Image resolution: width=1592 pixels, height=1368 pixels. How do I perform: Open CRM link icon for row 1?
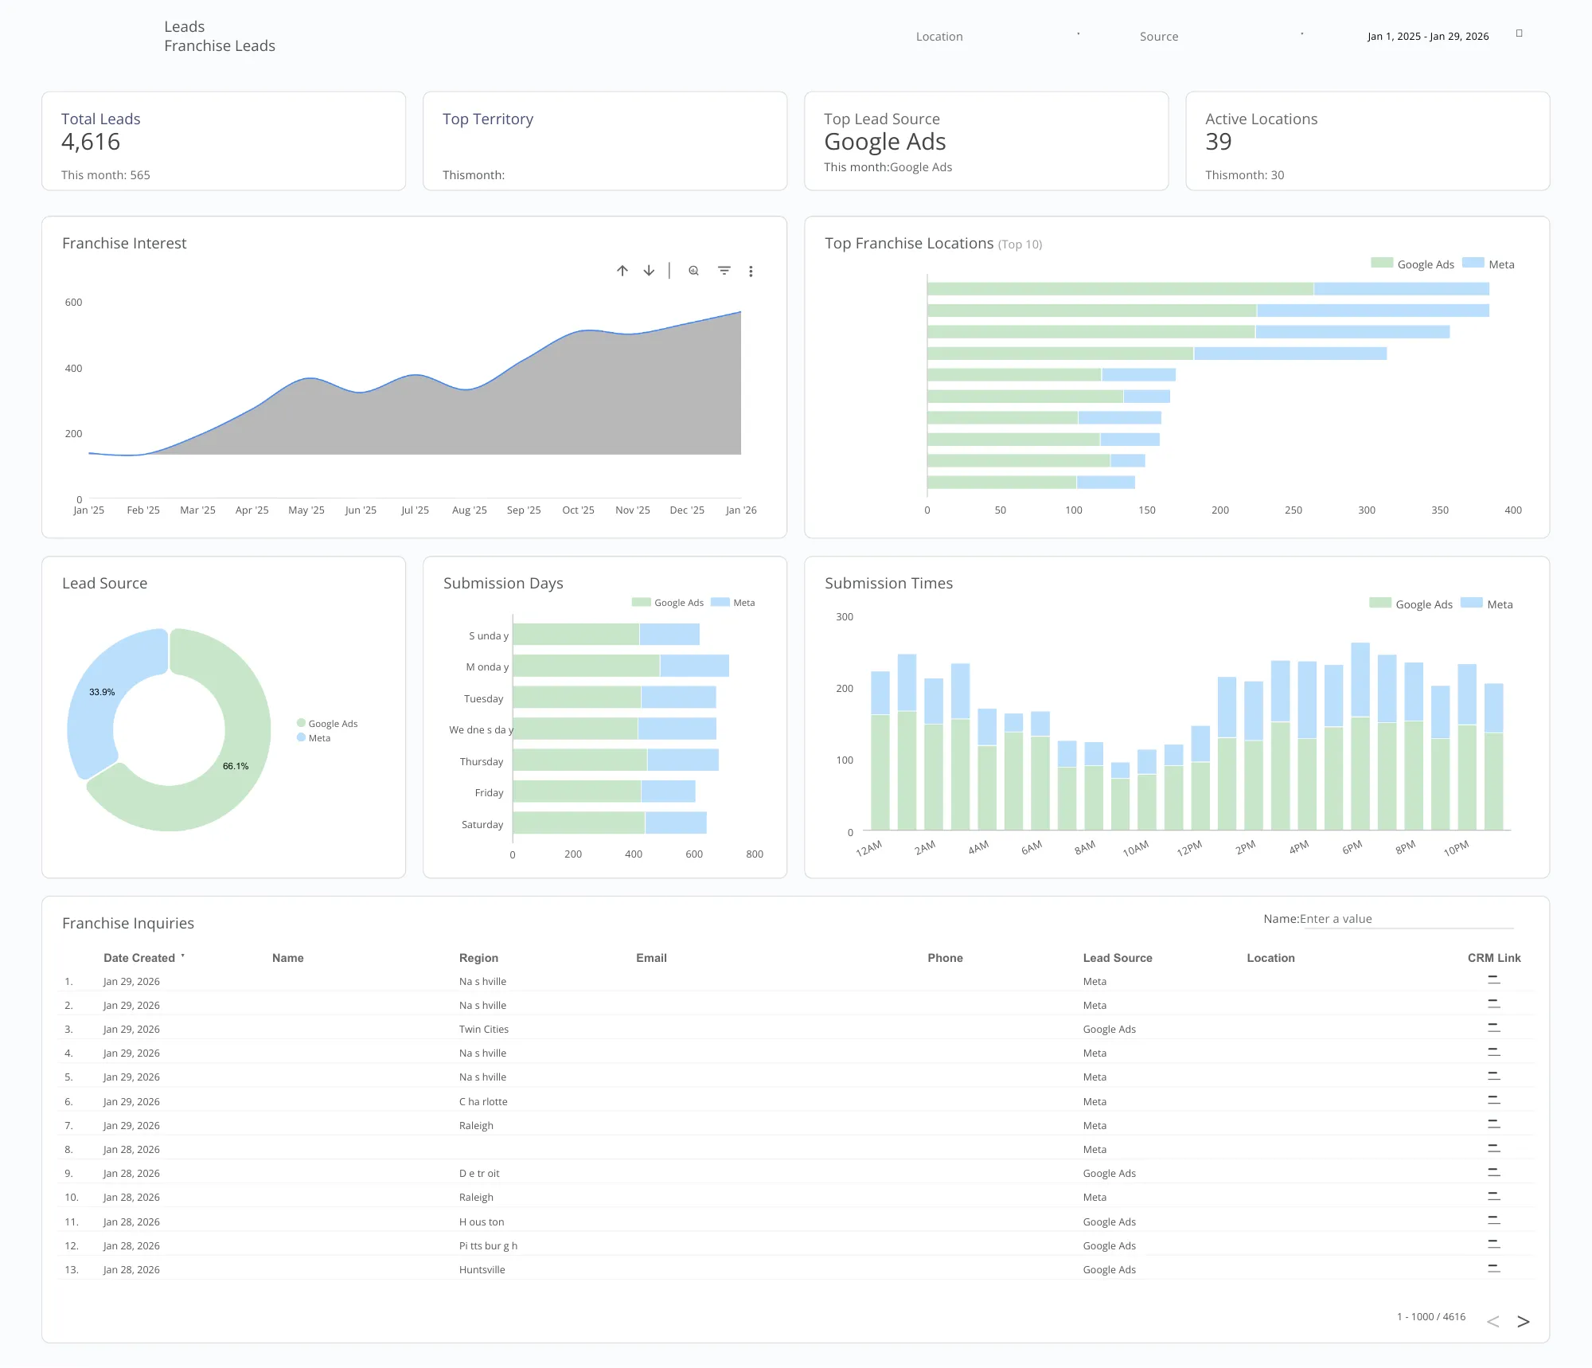coord(1494,980)
